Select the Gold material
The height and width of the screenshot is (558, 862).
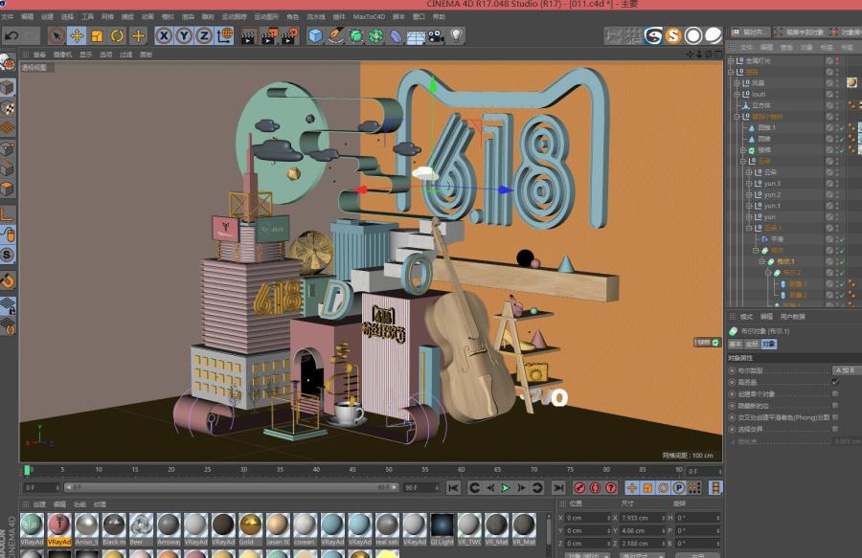[250, 529]
